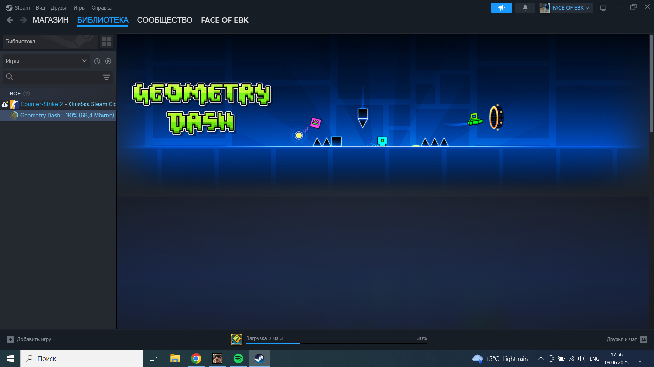Screen dimensions: 654x367
Task: Open the Wi-Fi network icon in the tray
Action: point(572,359)
